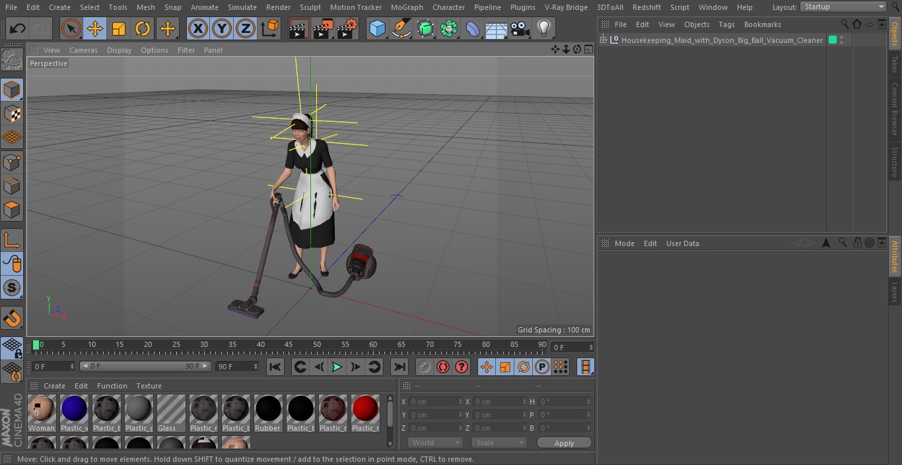Open the File menu
Image resolution: width=902 pixels, height=465 pixels.
[x=11, y=7]
